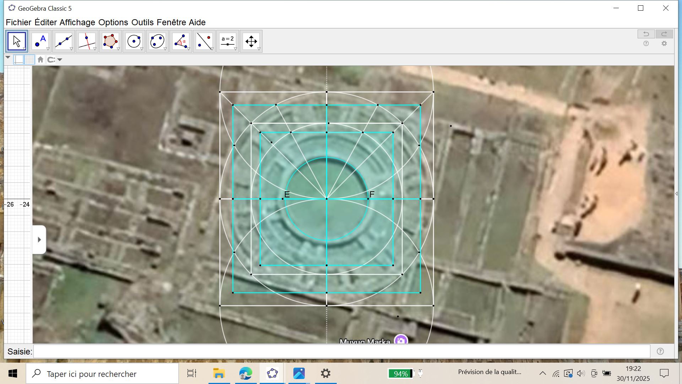This screenshot has width=682, height=384.
Task: Collapse the style bar triangle
Action: [8, 57]
